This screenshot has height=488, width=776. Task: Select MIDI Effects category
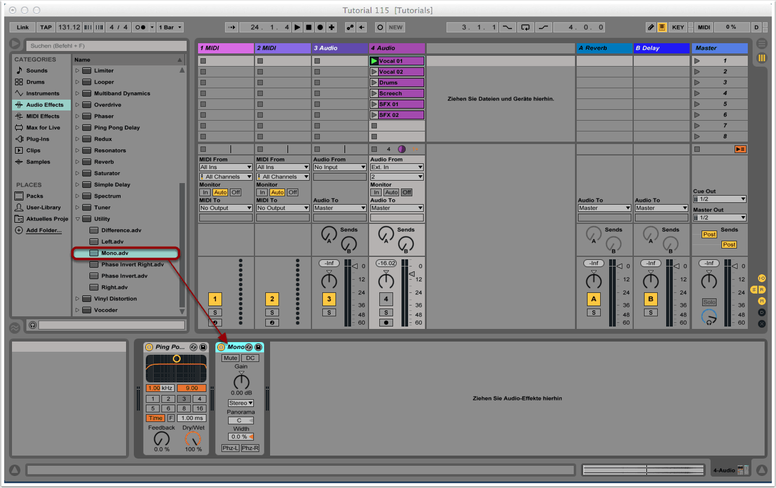pyautogui.click(x=42, y=116)
